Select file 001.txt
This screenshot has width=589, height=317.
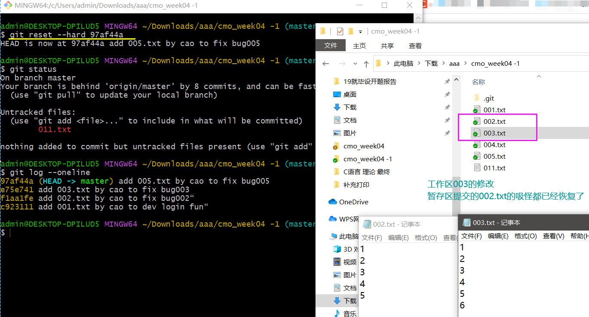click(x=494, y=110)
